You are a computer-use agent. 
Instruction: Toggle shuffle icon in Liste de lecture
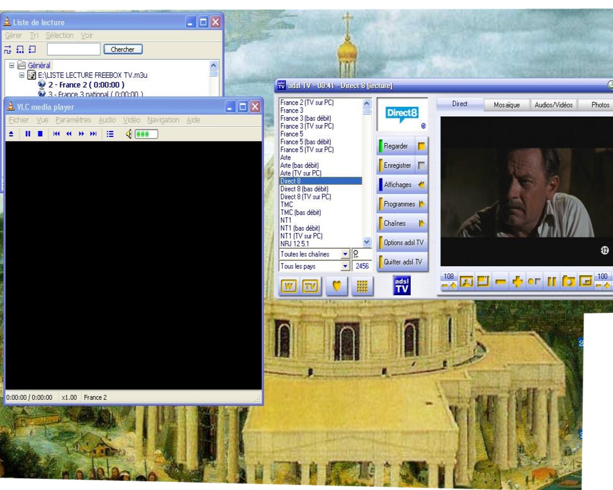[x=8, y=49]
